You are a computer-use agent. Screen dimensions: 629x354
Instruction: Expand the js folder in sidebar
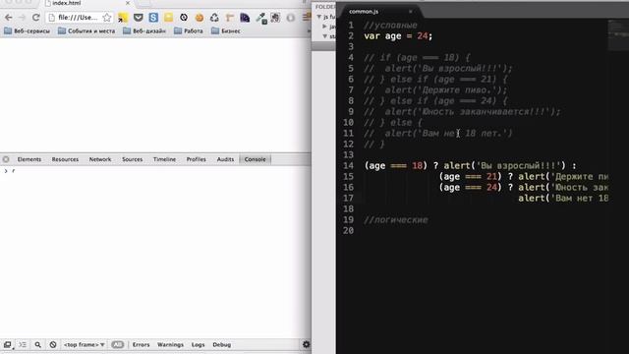pos(319,17)
